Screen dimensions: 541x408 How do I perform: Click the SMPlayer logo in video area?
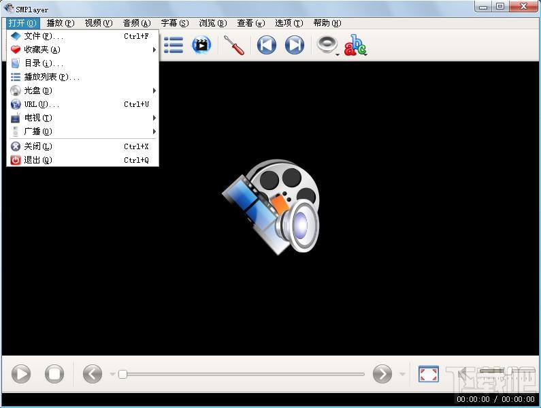click(x=271, y=207)
